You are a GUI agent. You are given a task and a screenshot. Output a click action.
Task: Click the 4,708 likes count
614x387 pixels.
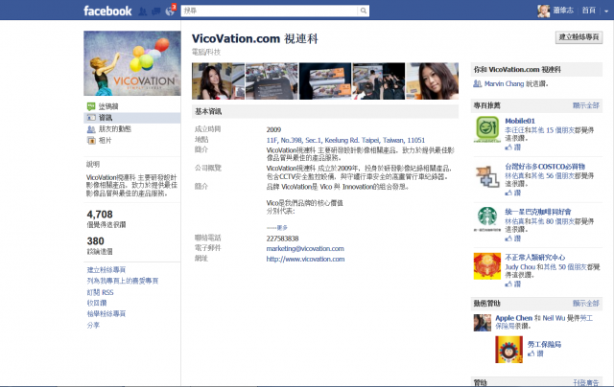(x=100, y=215)
